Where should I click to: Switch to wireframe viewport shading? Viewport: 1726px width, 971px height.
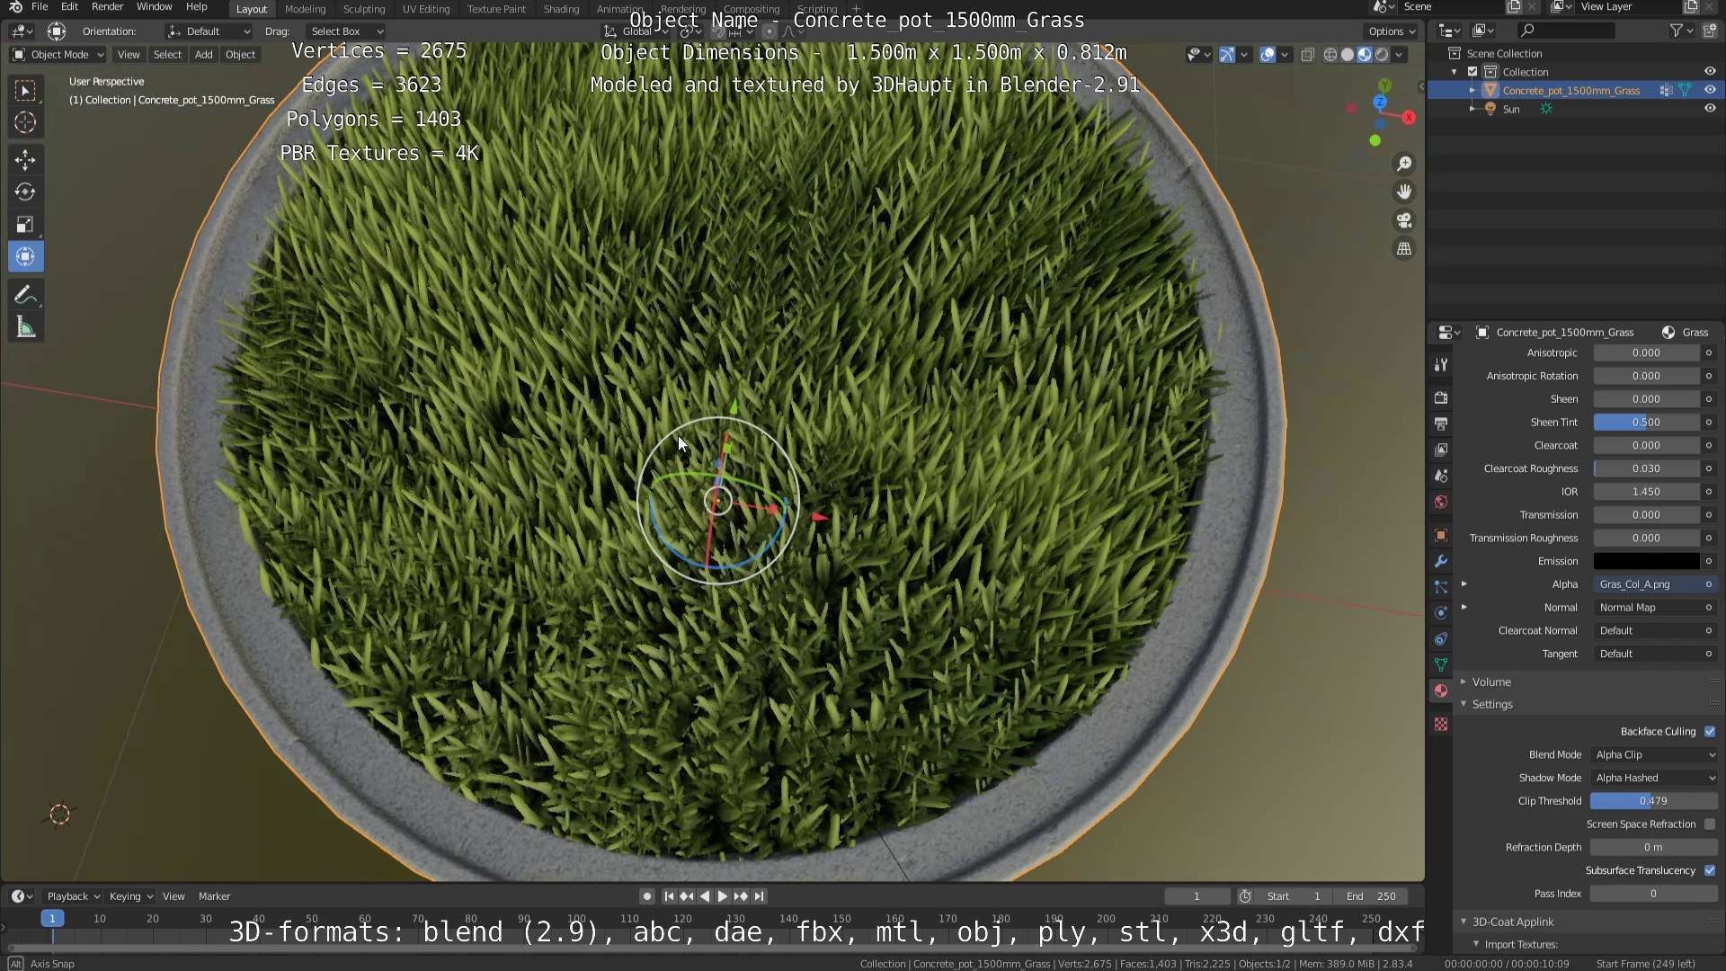pos(1330,55)
